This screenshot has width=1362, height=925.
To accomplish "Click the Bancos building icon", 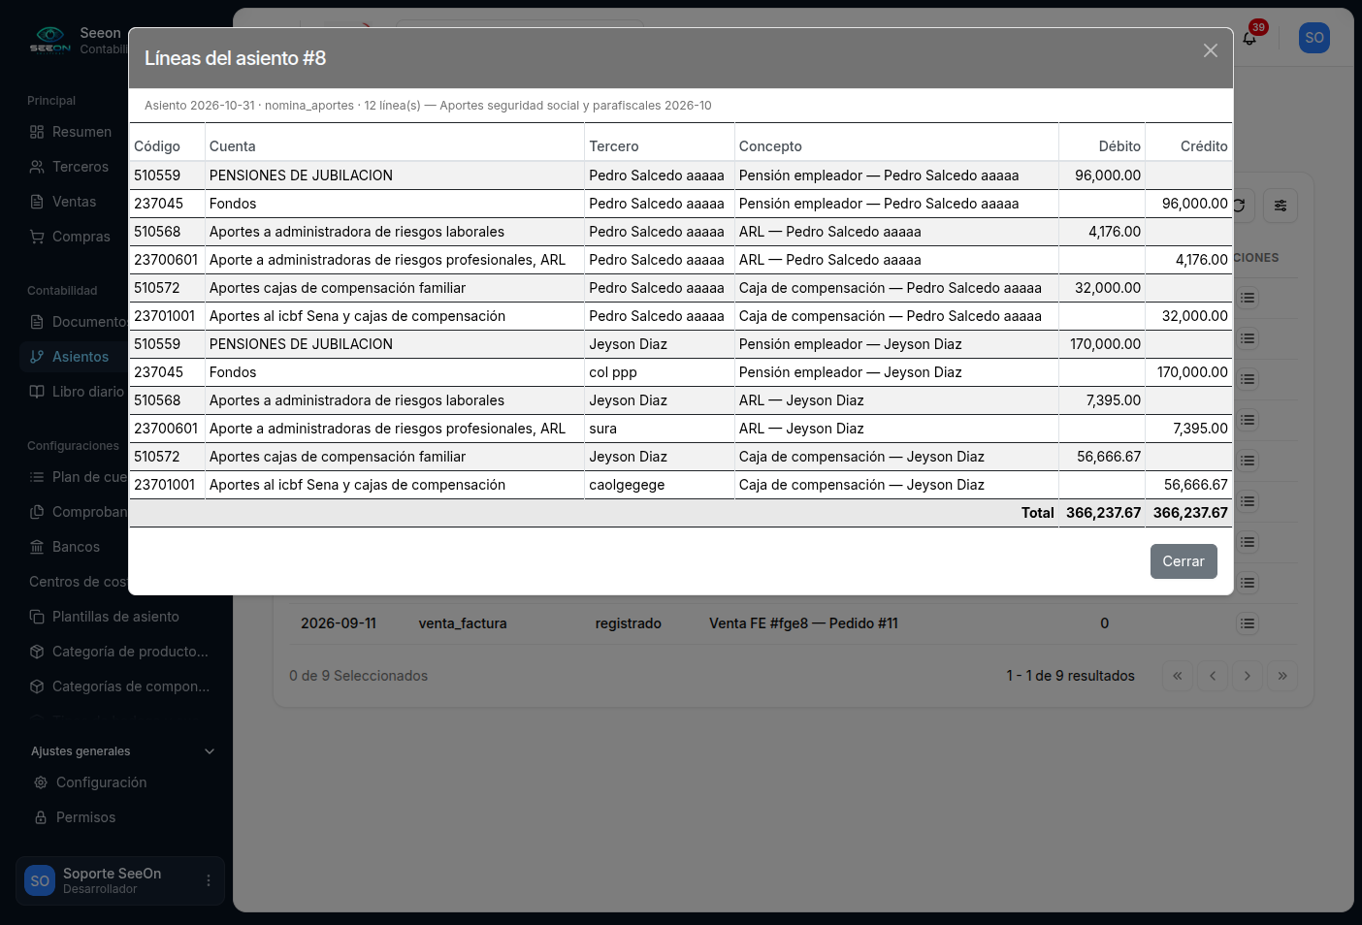I will [x=37, y=547].
